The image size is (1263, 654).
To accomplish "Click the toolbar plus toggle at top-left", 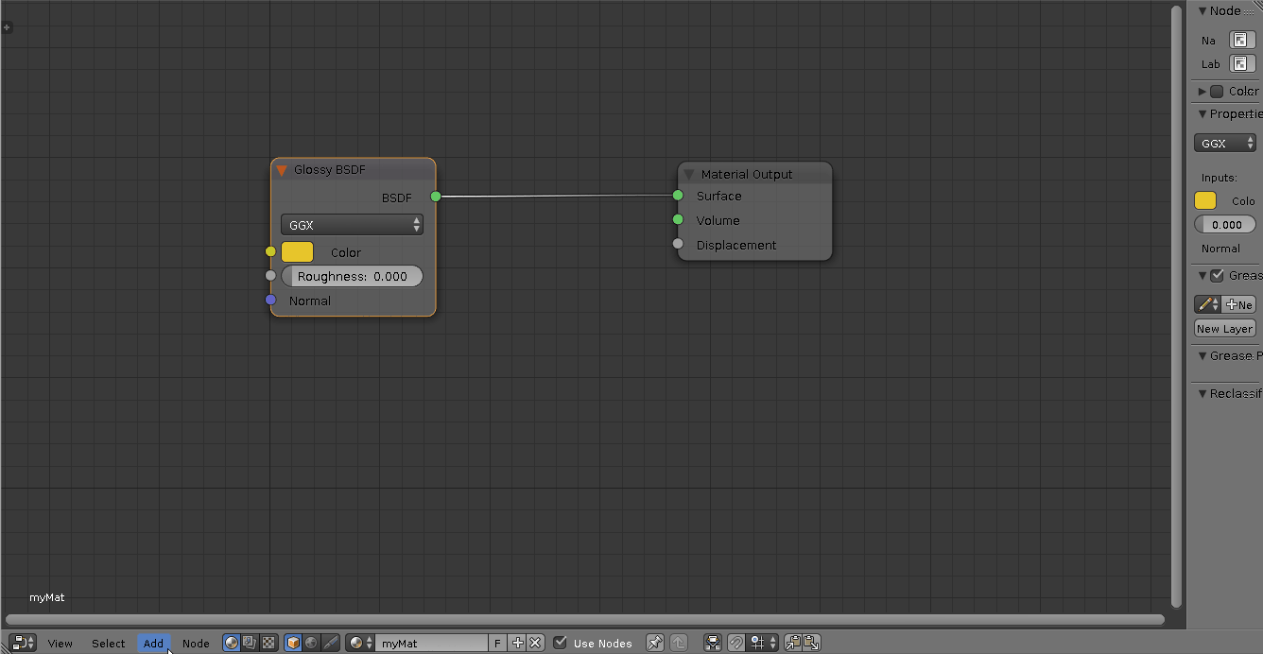I will [7, 27].
